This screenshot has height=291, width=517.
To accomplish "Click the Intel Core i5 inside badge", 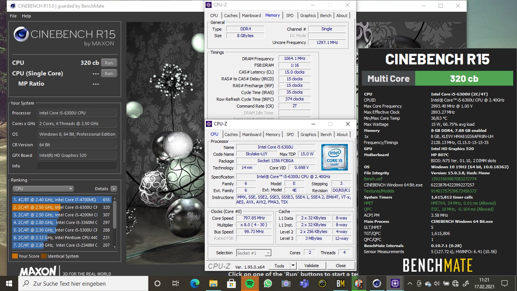I will coord(334,157).
